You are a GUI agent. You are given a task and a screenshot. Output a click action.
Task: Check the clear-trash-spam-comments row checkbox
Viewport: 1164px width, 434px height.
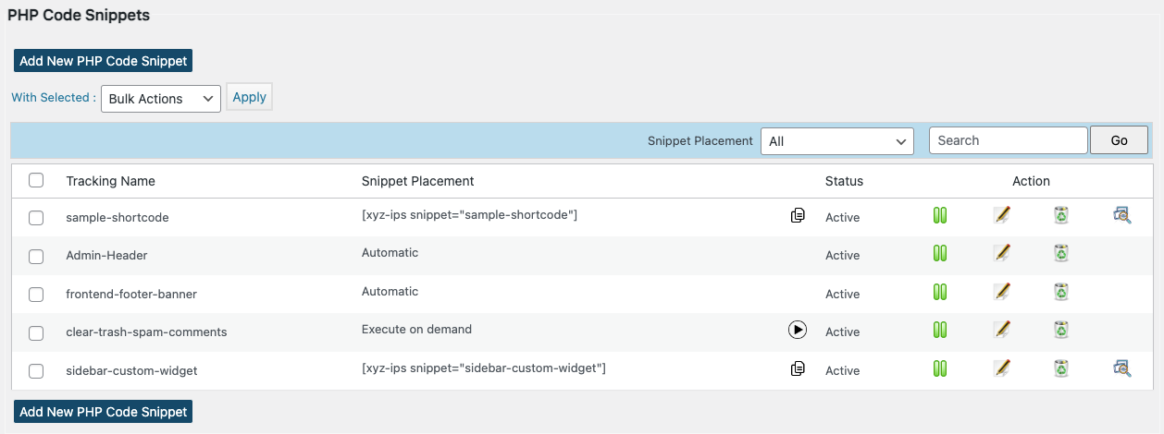tap(36, 332)
